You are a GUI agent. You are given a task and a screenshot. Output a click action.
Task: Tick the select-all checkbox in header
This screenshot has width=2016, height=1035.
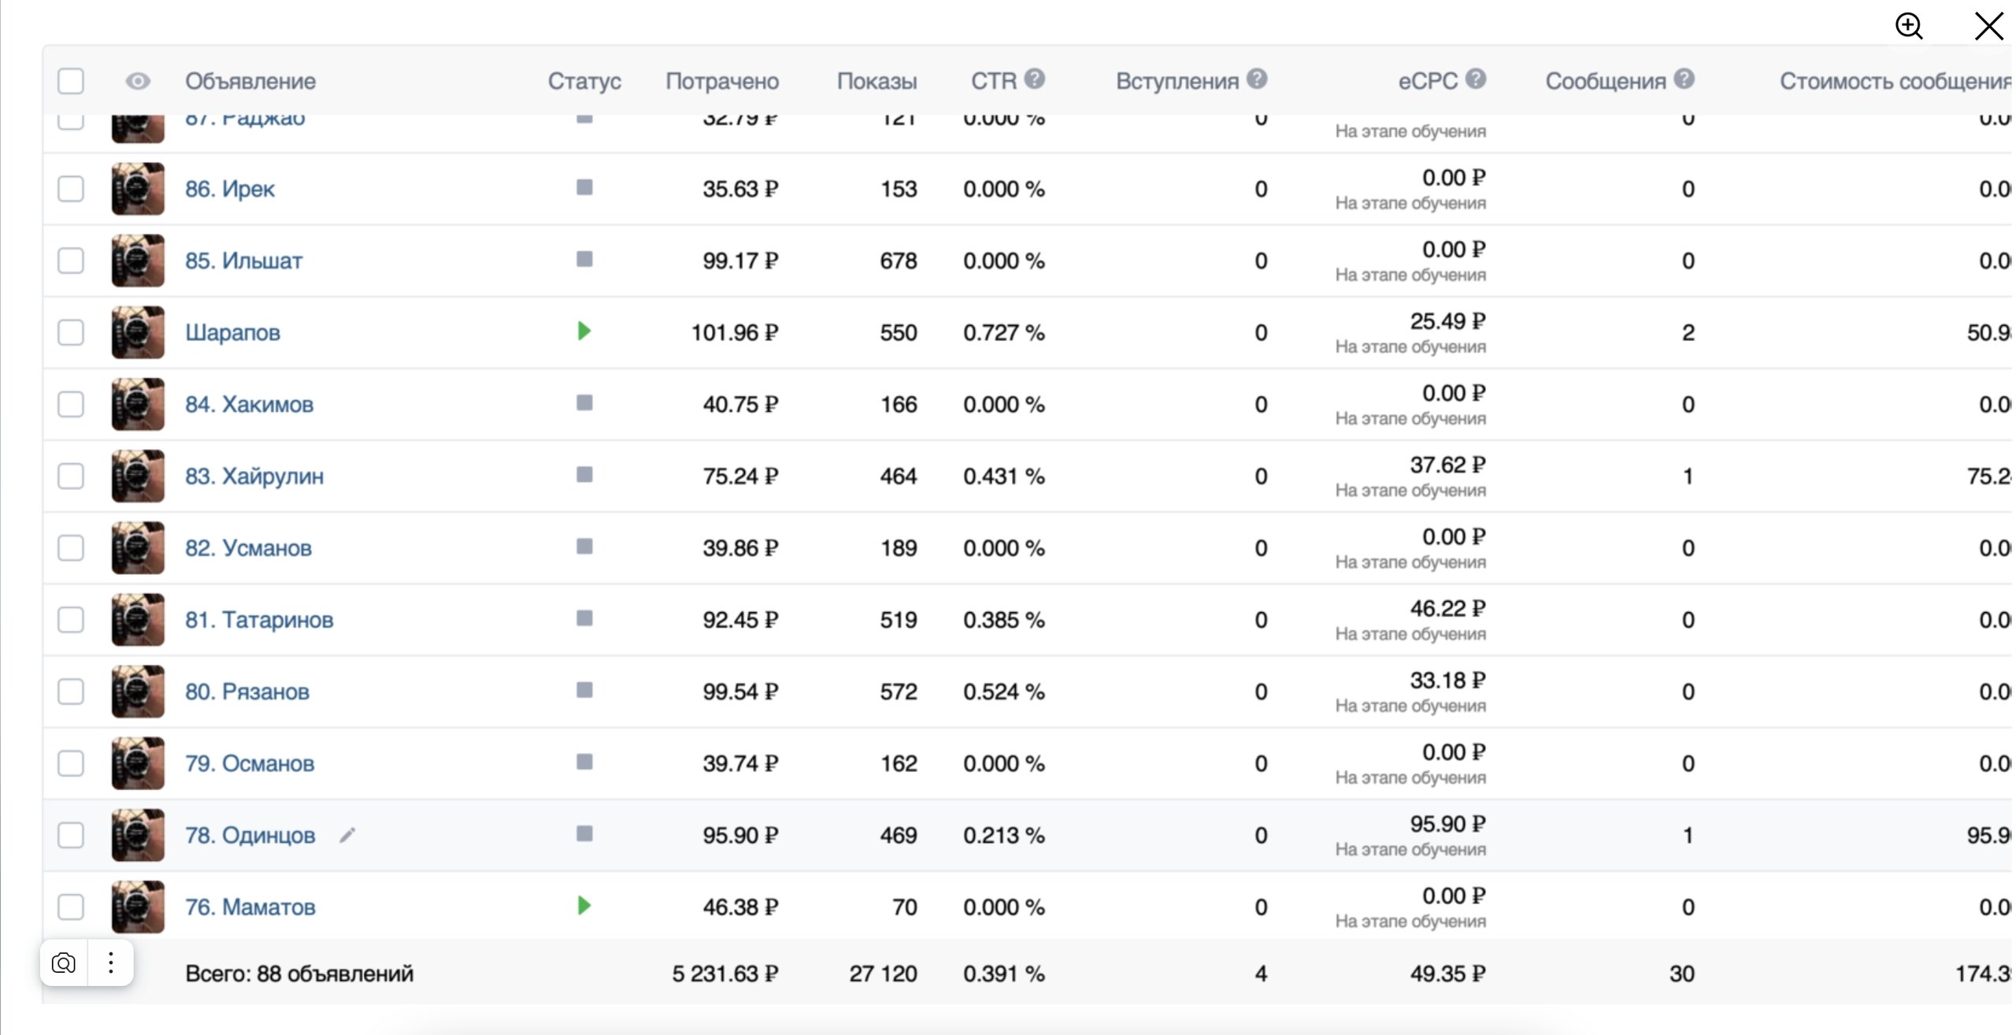click(71, 81)
